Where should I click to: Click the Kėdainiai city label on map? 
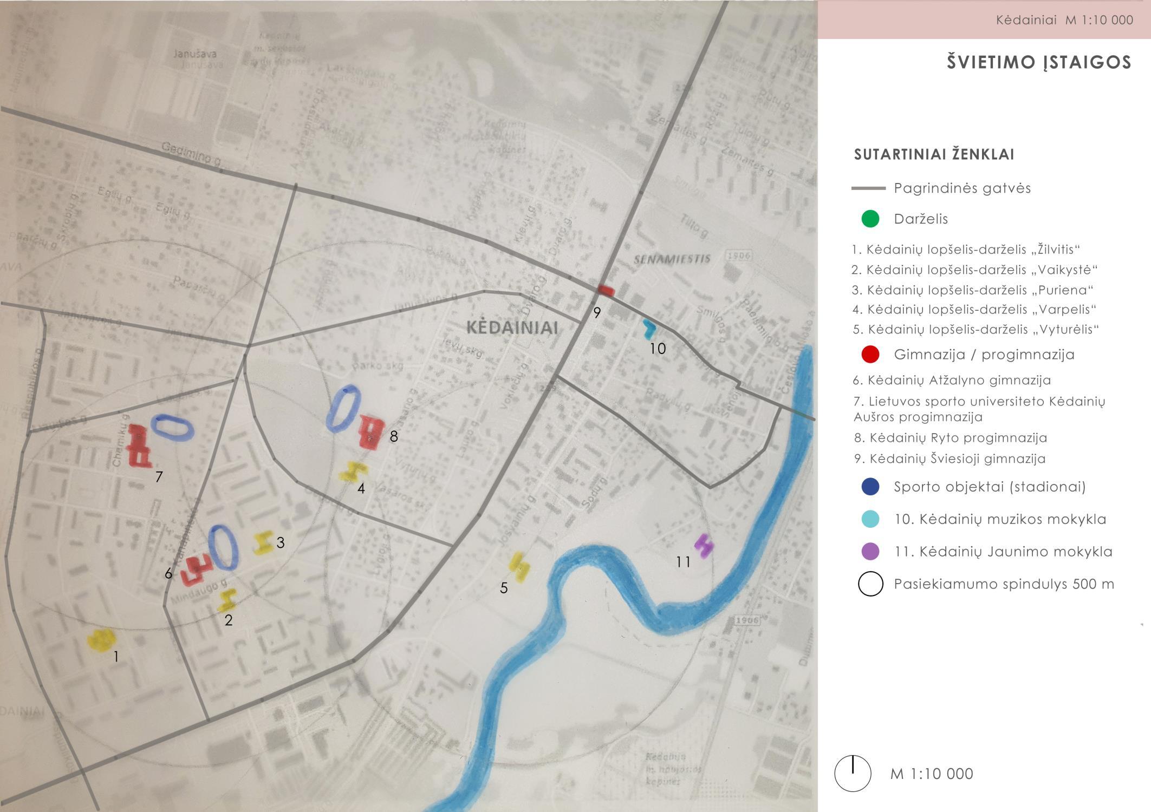tap(512, 328)
